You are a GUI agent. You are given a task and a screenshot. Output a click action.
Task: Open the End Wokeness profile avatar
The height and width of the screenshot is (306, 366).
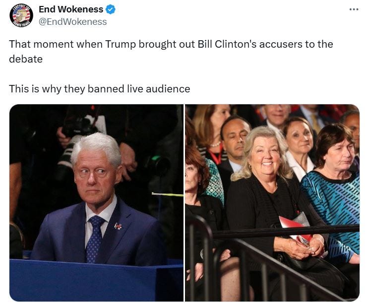tap(21, 15)
